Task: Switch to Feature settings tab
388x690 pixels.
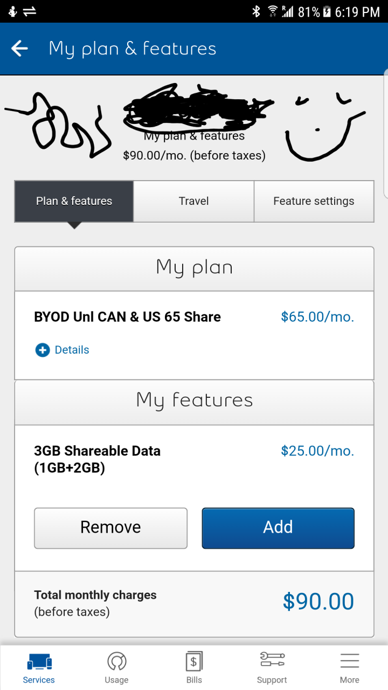Action: [x=314, y=201]
